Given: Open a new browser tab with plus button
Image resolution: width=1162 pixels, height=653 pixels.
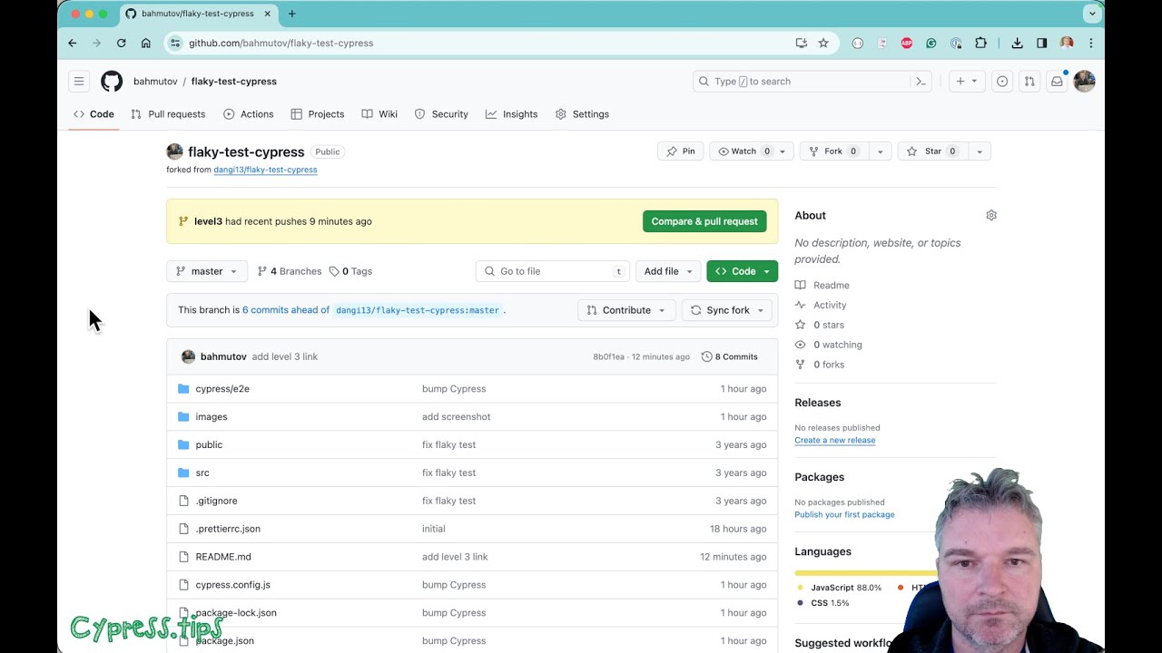Looking at the screenshot, I should click(x=291, y=14).
